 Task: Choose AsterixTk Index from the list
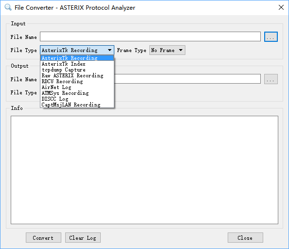77,64
